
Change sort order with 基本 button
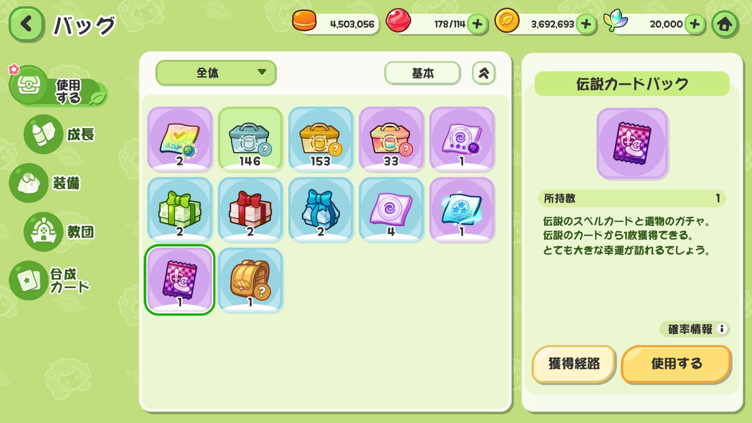(422, 73)
